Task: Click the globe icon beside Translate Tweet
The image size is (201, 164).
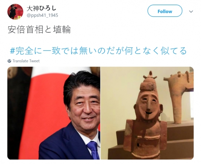Action: pyautogui.click(x=9, y=61)
